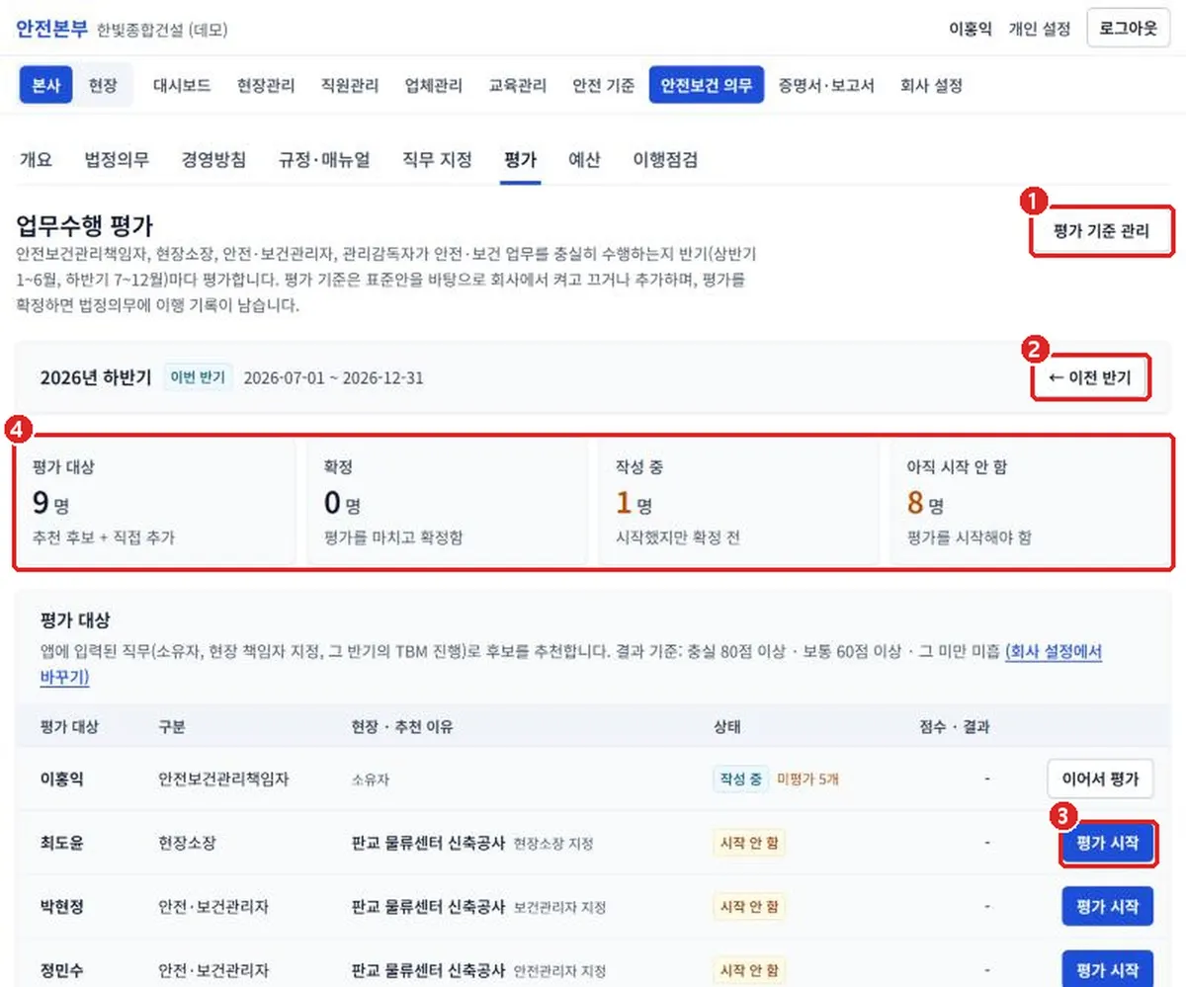Open 개인 설정 in header
Image resolution: width=1186 pixels, height=987 pixels.
[x=1039, y=29]
